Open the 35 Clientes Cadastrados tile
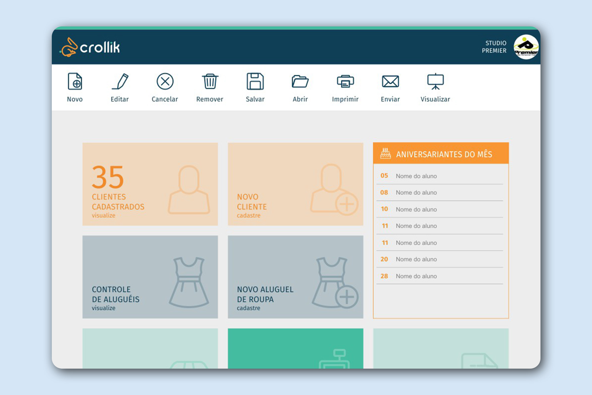 pos(150,184)
